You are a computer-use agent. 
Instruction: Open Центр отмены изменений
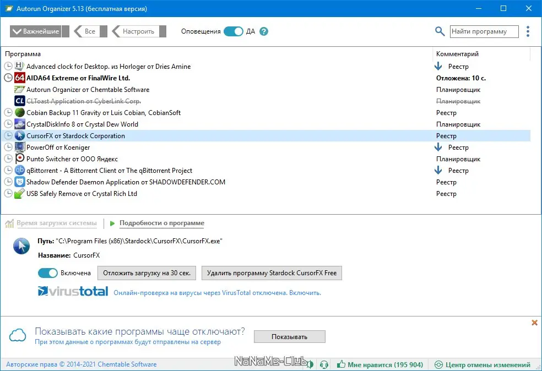tap(482, 364)
